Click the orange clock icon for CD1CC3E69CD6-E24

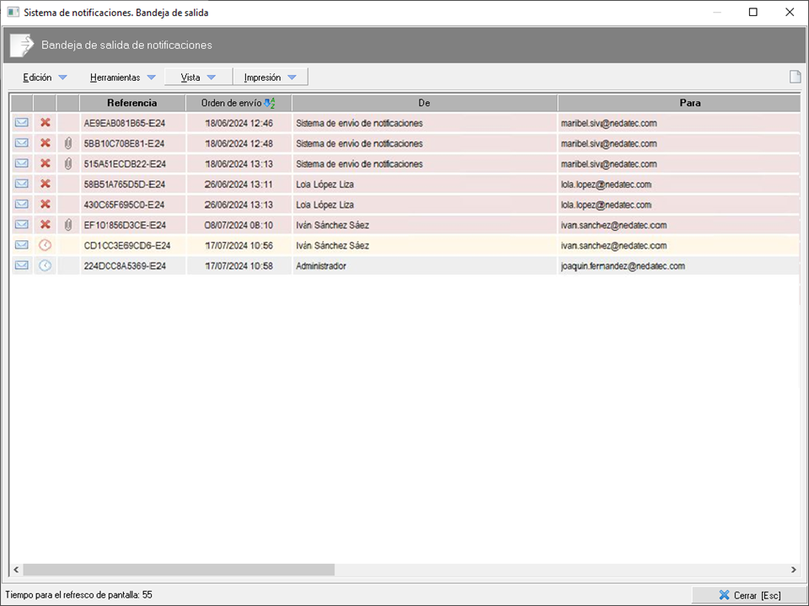point(46,245)
